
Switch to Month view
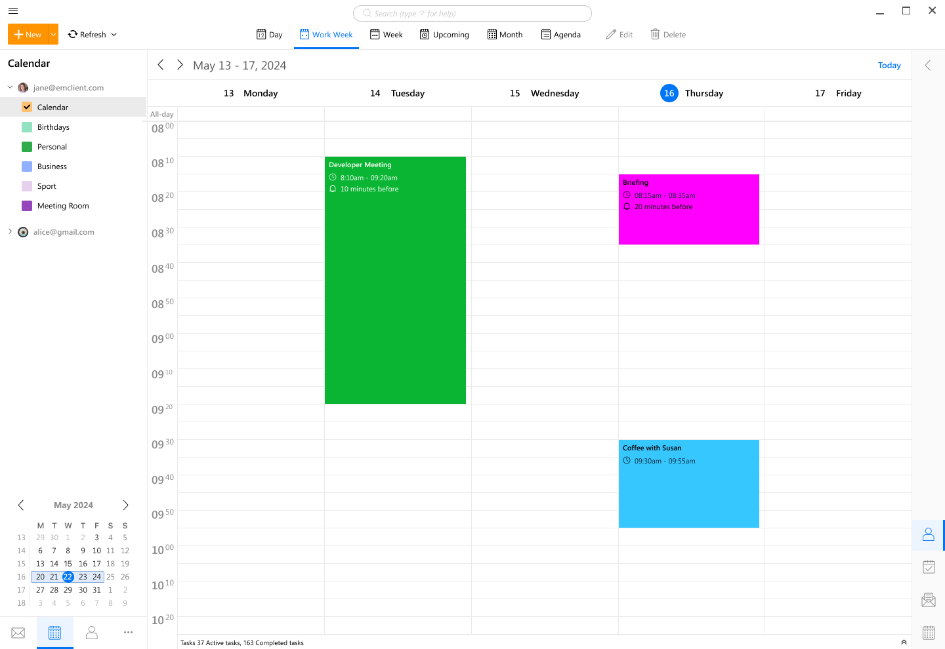click(x=505, y=35)
